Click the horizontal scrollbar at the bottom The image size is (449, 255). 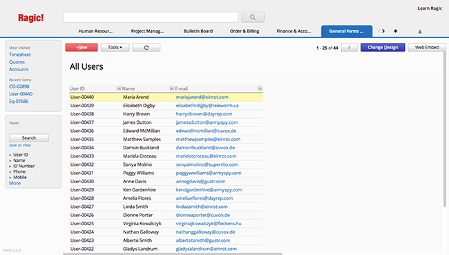coord(173,254)
